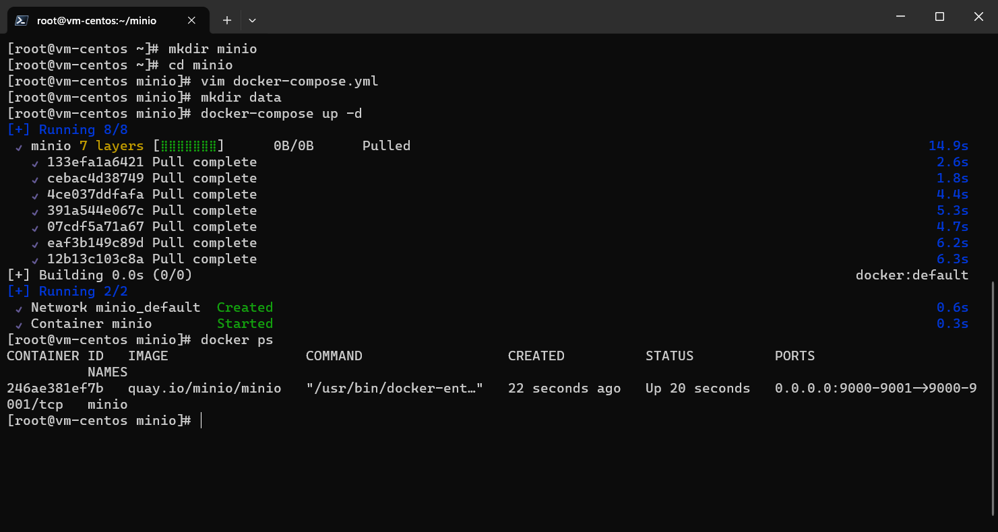Click layer ID 4ce037ddfafa
998x532 pixels.
tap(96, 195)
